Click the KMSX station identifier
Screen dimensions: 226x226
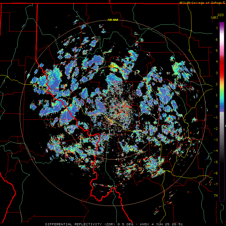144,224
